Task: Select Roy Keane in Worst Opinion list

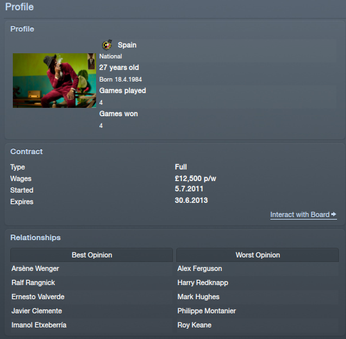Action: click(x=194, y=325)
